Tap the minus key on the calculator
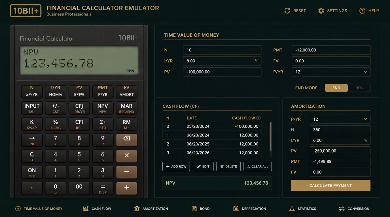Viewport: 390px width, 217px height. pyautogui.click(x=126, y=172)
